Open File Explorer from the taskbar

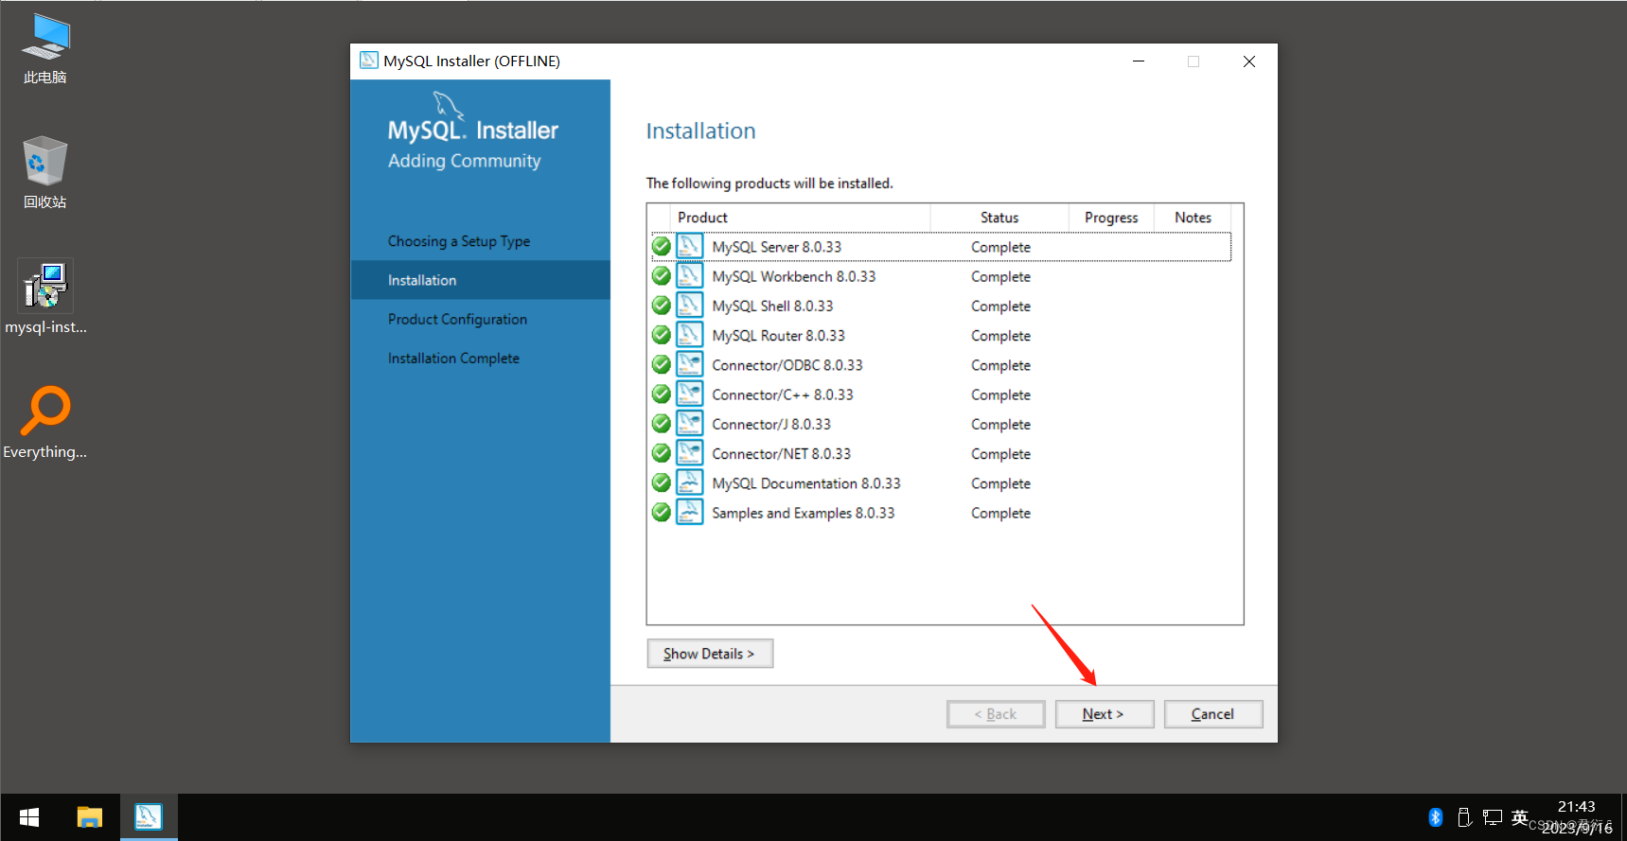90,817
